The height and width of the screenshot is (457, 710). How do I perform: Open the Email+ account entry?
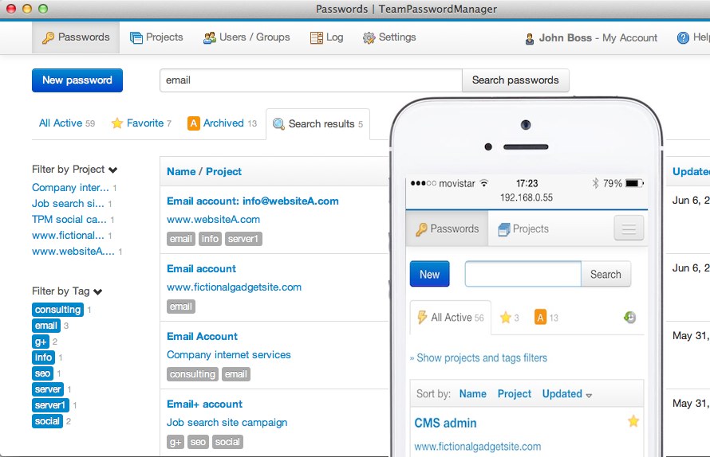pos(205,404)
